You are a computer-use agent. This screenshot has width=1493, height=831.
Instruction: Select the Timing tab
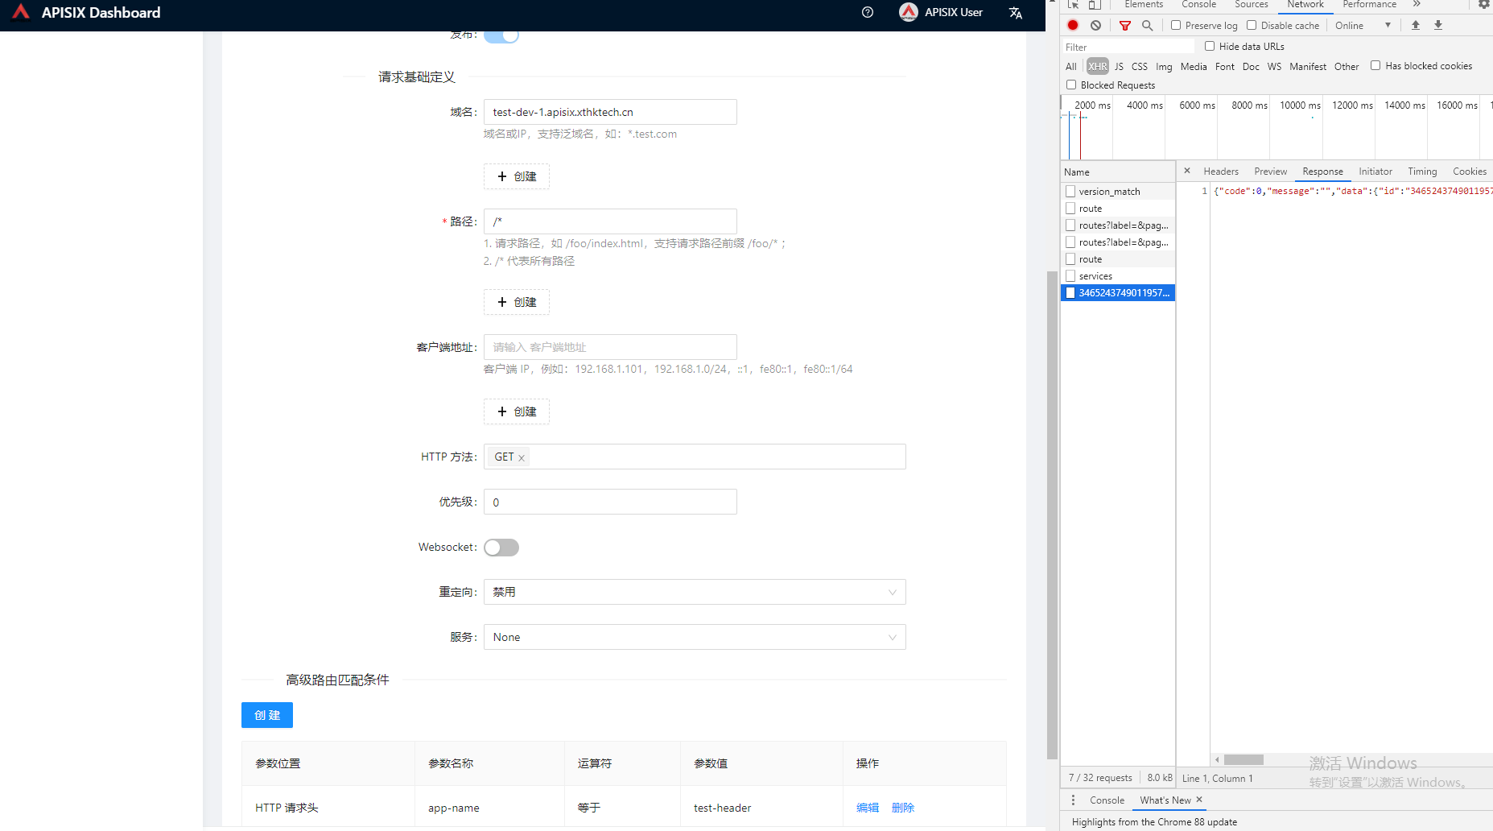click(x=1422, y=172)
